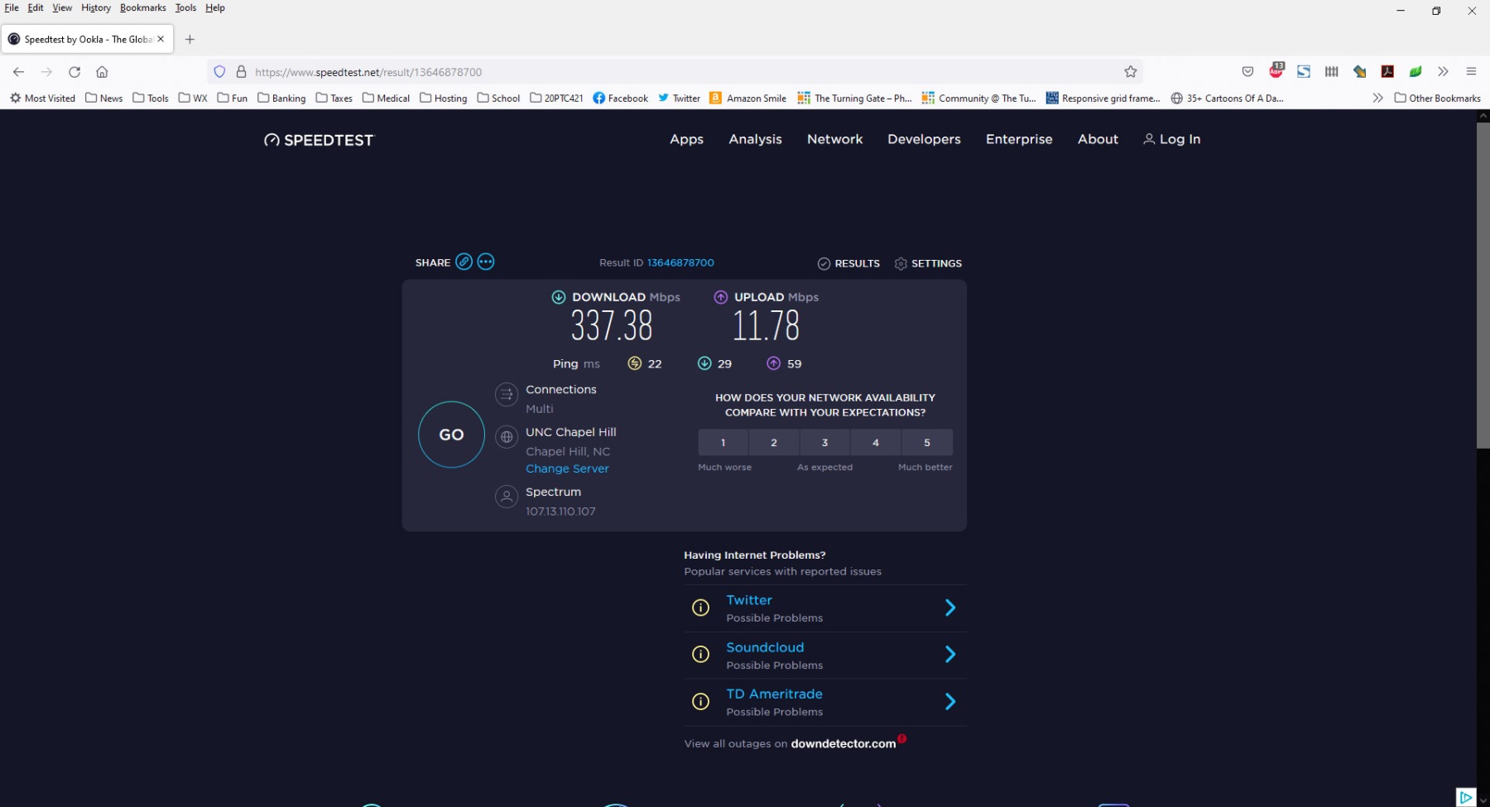Click the green leaf extension icon
Viewport: 1490px width, 807px height.
pyautogui.click(x=1415, y=72)
